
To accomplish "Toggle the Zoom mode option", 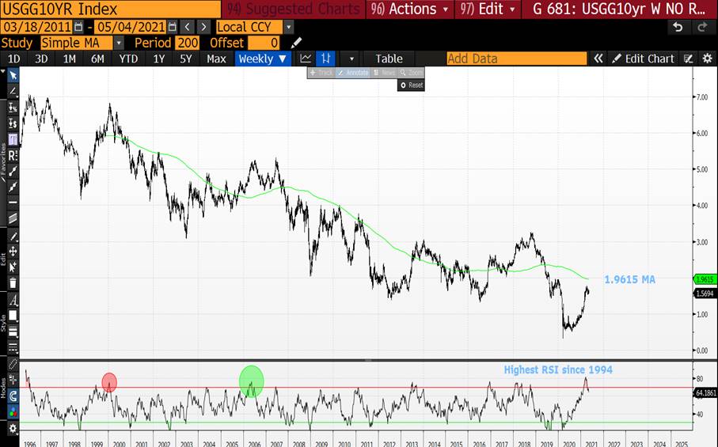I will (411, 73).
